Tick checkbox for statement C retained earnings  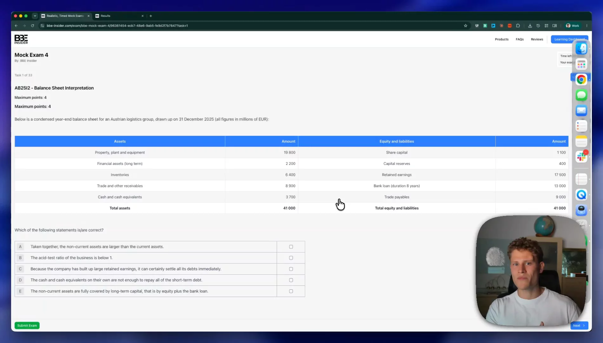coord(291,269)
